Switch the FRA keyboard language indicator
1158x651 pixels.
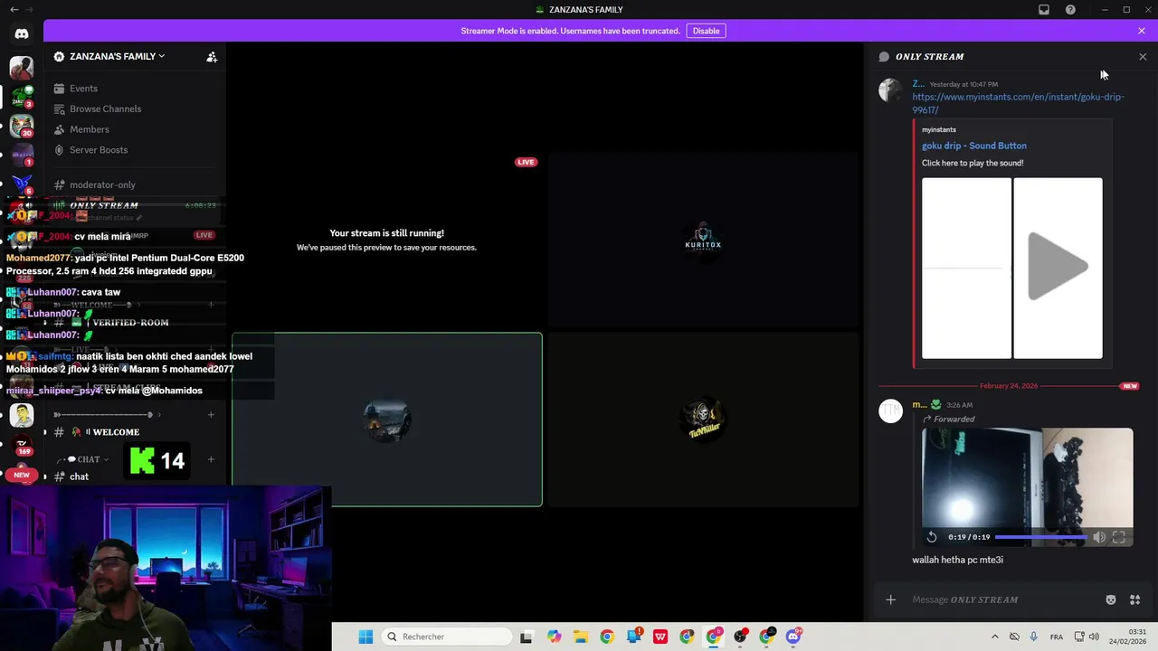[1057, 637]
